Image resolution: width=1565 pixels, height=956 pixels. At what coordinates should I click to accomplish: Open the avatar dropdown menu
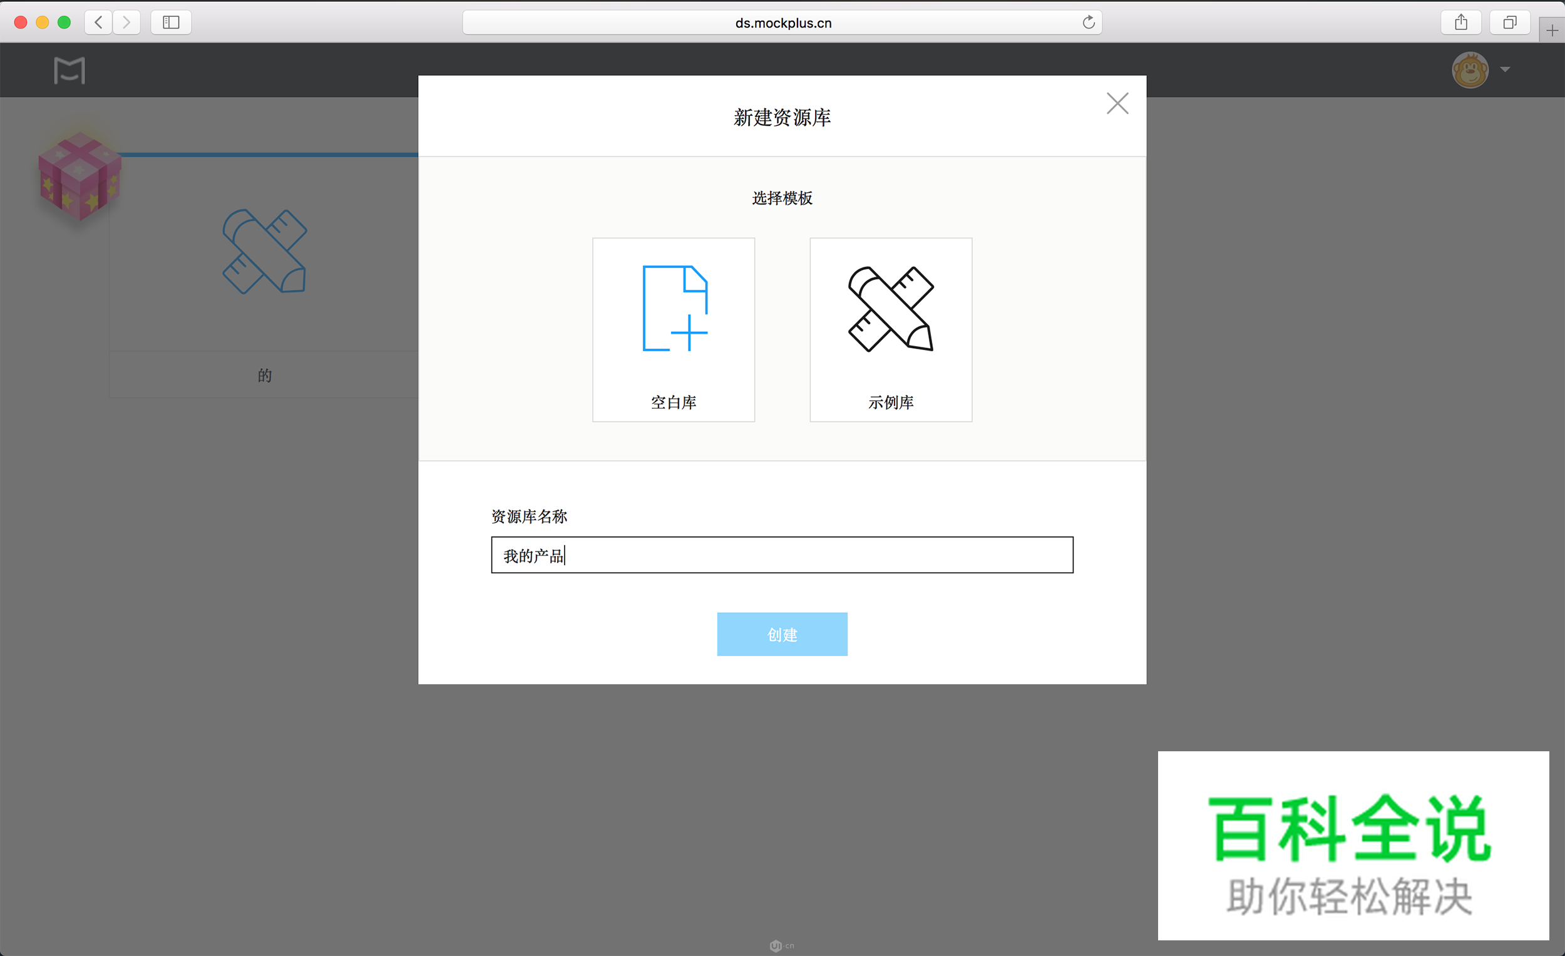pos(1504,70)
